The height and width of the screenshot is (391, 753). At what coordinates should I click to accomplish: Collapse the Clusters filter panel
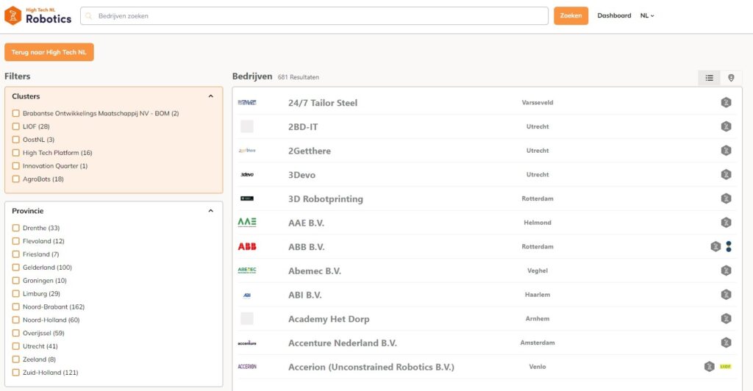[210, 96]
